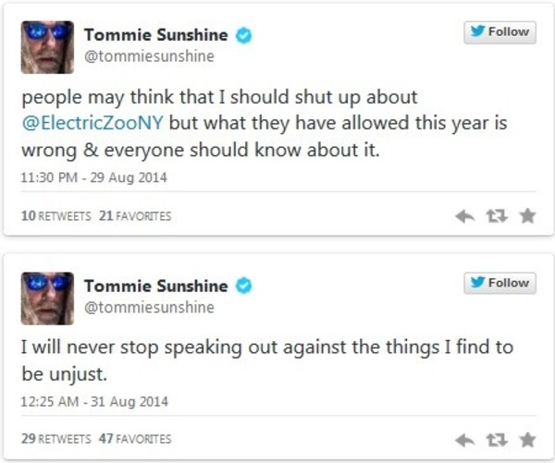
Task: Reply to the 'never stop speaking out' tweet
Action: [464, 440]
